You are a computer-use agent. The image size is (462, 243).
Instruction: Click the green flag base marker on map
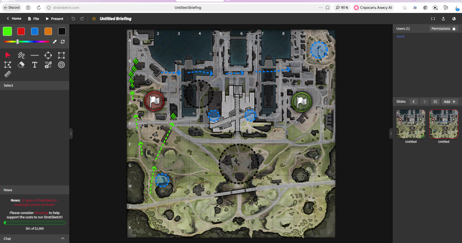301,102
